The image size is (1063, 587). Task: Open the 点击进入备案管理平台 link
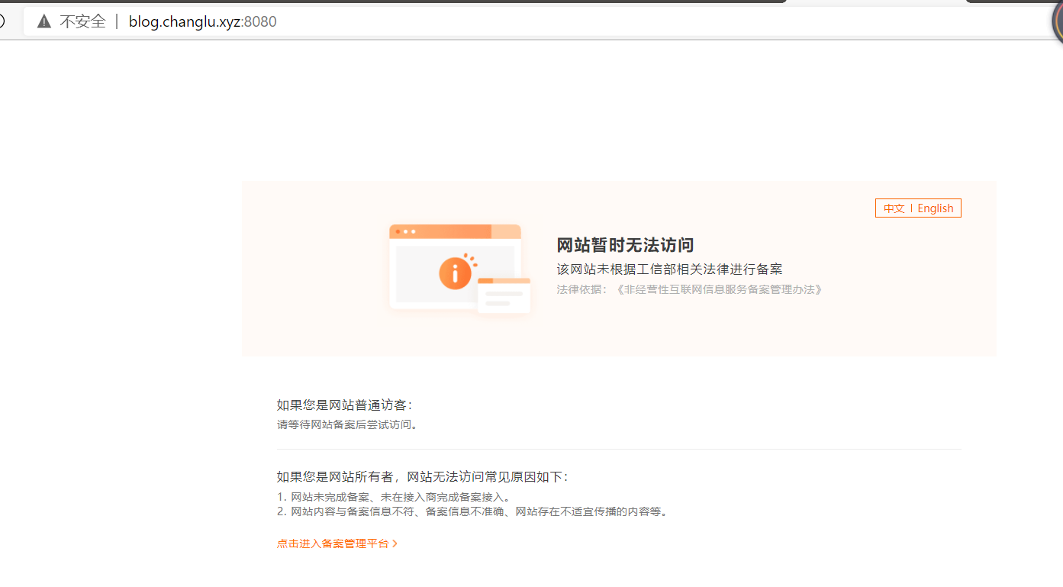point(337,543)
